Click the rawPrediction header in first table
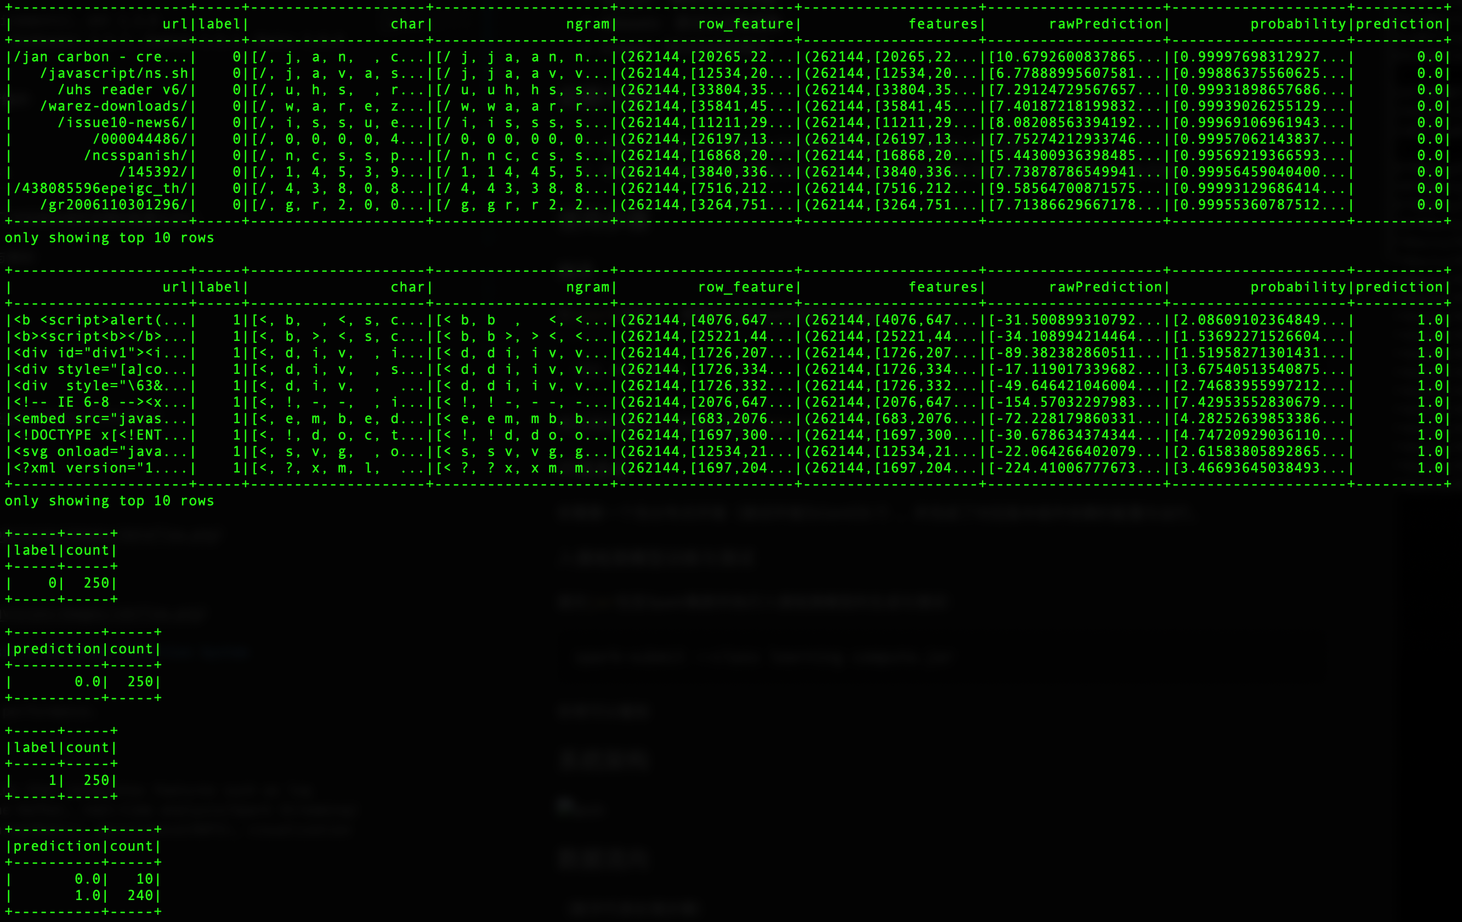 tap(1105, 24)
